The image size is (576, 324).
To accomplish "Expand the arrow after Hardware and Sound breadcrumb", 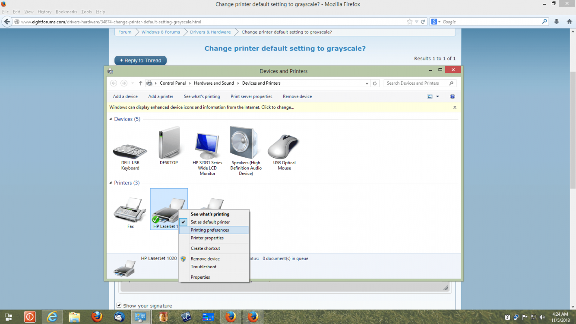I will (x=238, y=83).
